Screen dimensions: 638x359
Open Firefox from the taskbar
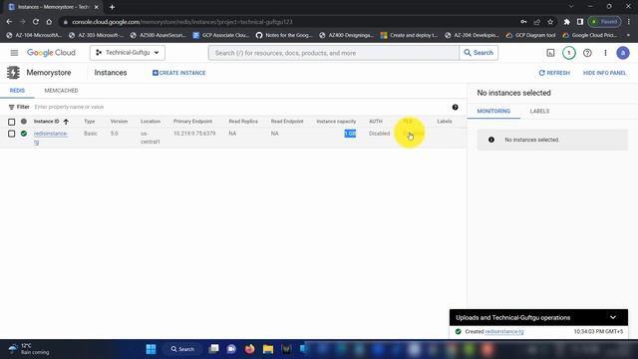pyautogui.click(x=250, y=349)
